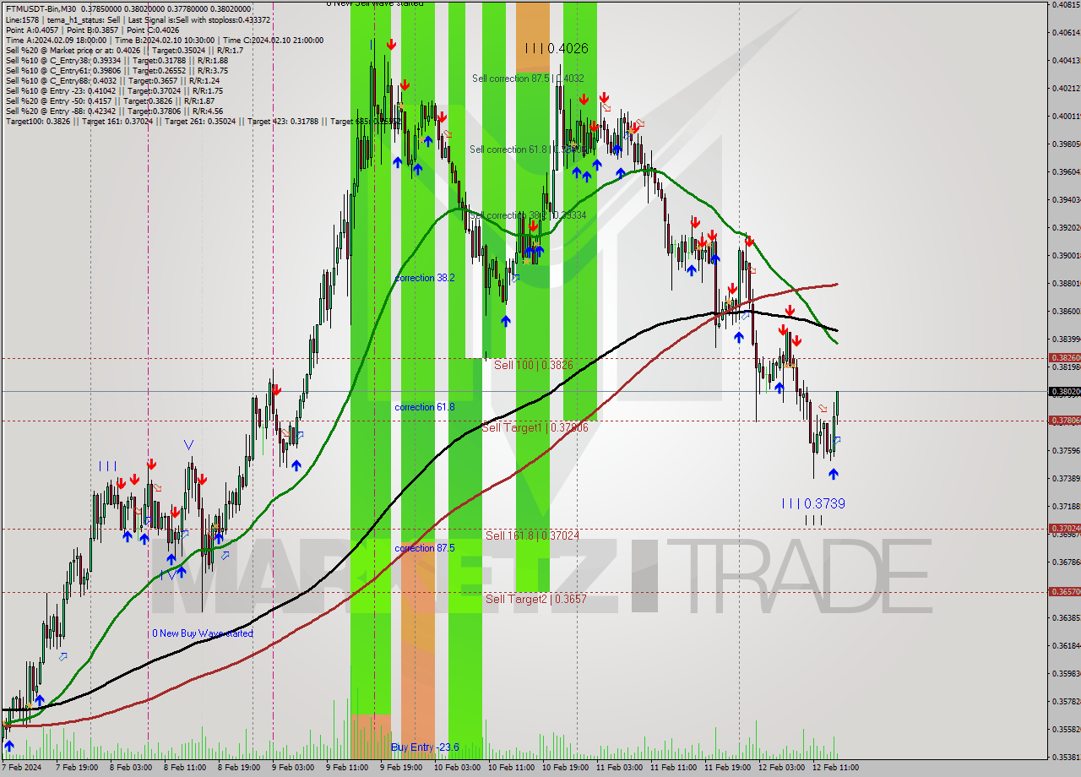This screenshot has width=1081, height=777.
Task: Click the 8 Feb 19:00 time label
Action: (x=238, y=768)
